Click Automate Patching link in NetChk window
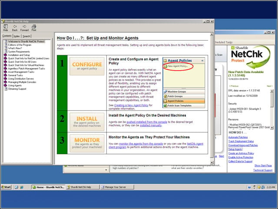Image resolution: width=278 pixels, height=209 pixels. [238, 137]
